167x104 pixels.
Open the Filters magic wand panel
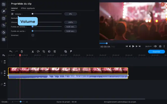(4, 11)
